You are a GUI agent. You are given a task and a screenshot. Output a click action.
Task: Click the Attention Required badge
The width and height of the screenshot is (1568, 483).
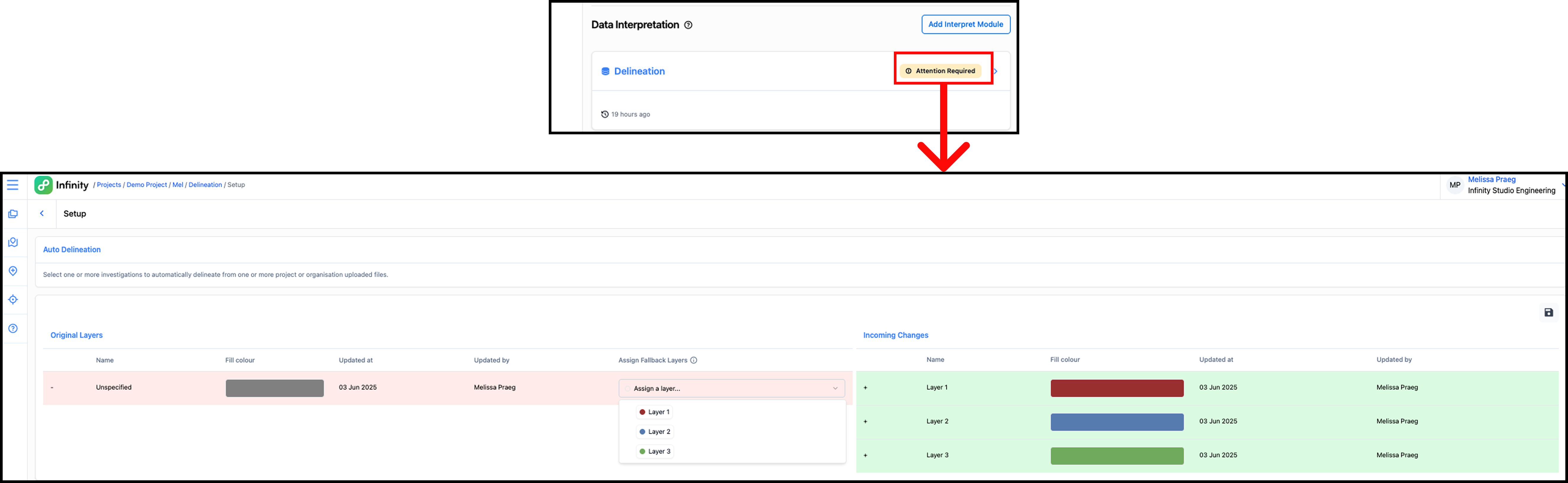(940, 71)
